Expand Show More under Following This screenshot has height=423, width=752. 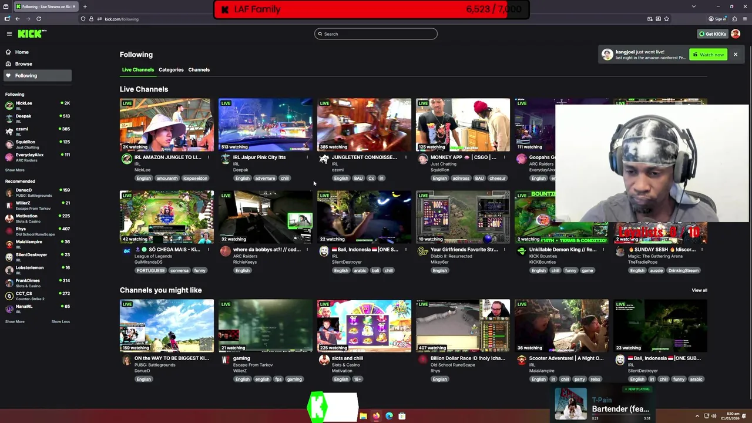[x=15, y=170]
